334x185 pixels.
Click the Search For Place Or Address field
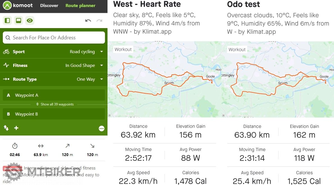(56, 38)
